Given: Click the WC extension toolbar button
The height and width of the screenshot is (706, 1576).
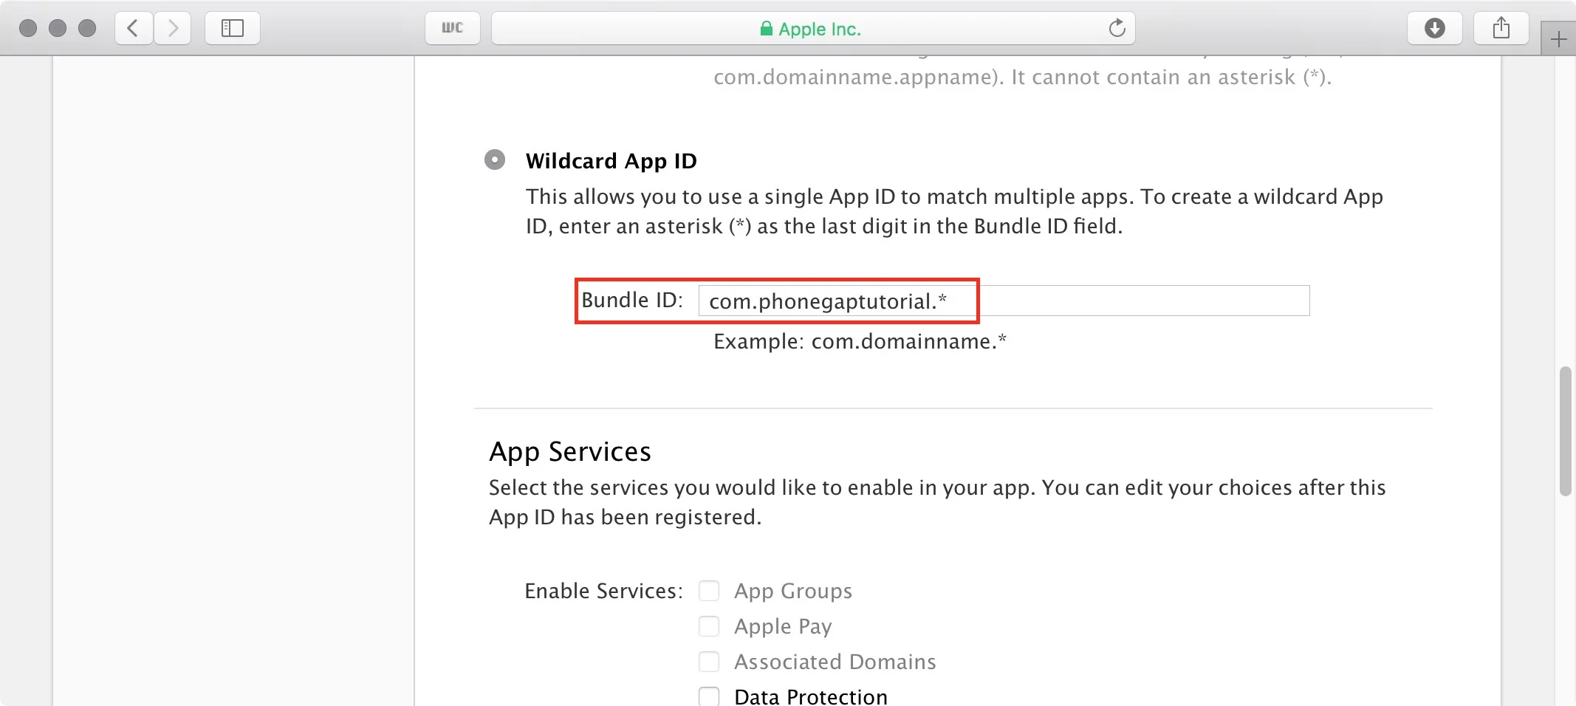Looking at the screenshot, I should (x=453, y=28).
